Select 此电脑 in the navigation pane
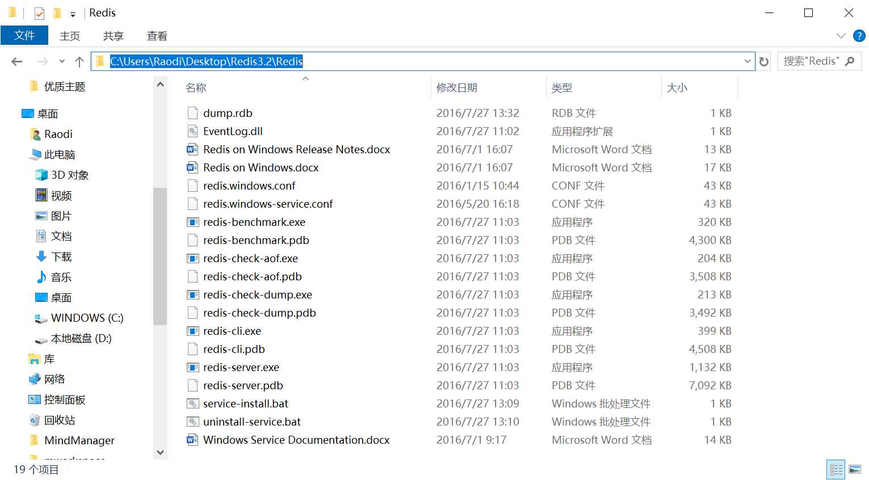This screenshot has width=869, height=480. click(x=52, y=154)
